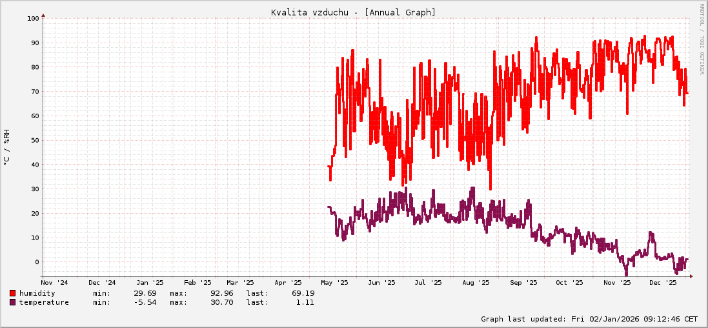Click the temperature max value 30.70
This screenshot has height=328, width=708.
pyautogui.click(x=220, y=302)
